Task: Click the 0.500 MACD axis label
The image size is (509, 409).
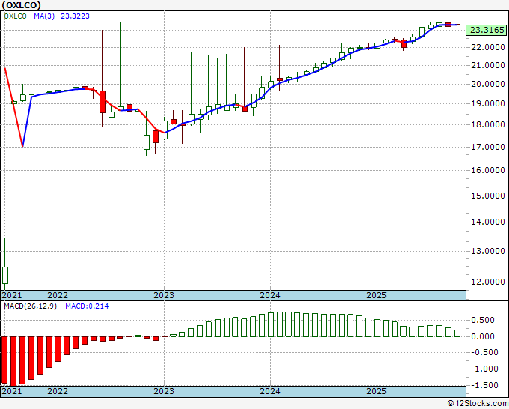Action: pos(484,320)
